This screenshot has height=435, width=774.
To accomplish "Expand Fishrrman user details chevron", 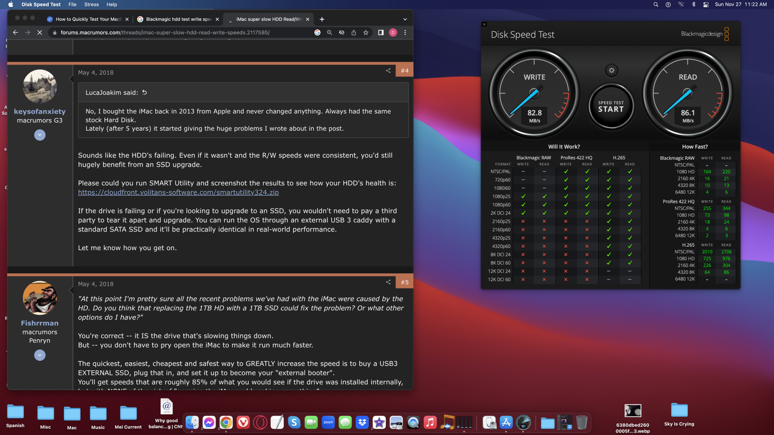I will [x=40, y=355].
